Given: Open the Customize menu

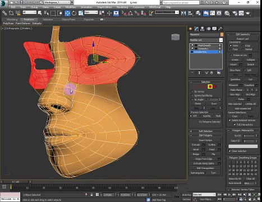Looking at the screenshot, I should pos(139,7).
